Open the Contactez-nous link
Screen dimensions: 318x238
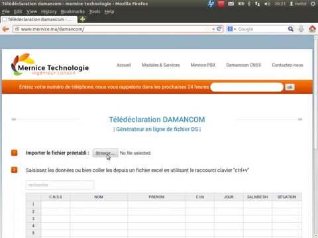pyautogui.click(x=288, y=65)
